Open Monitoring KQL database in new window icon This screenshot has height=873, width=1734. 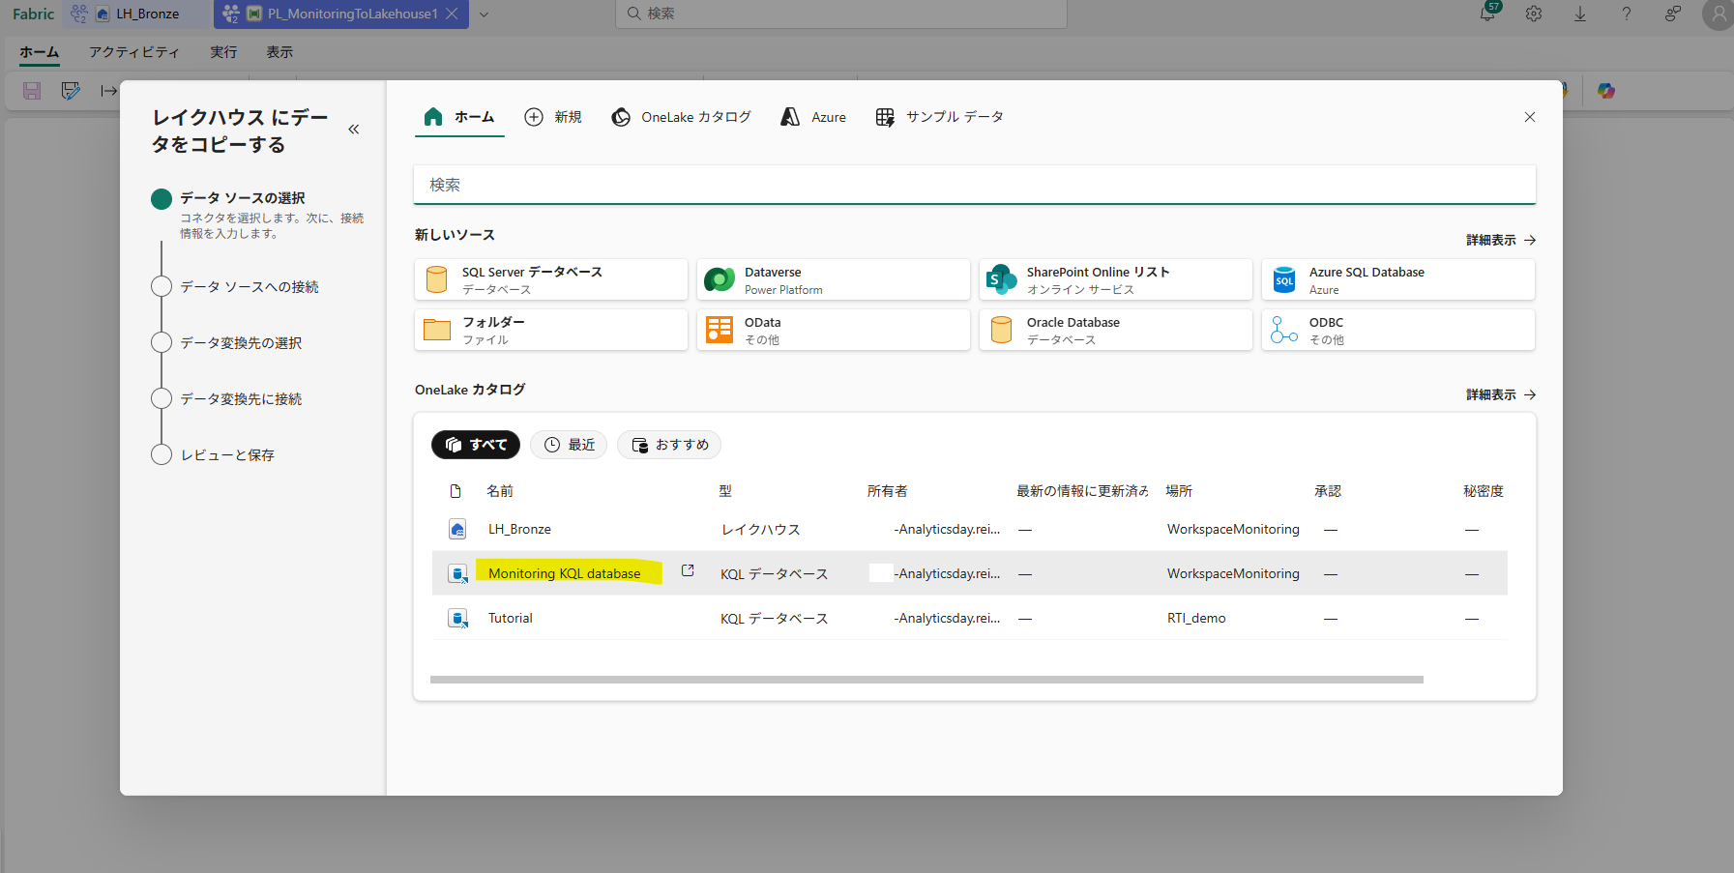pos(688,570)
